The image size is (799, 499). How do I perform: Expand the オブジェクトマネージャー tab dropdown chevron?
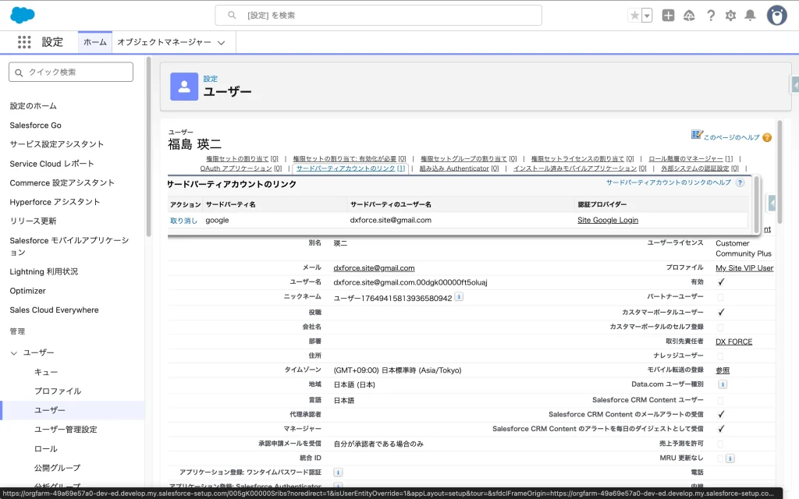(222, 43)
